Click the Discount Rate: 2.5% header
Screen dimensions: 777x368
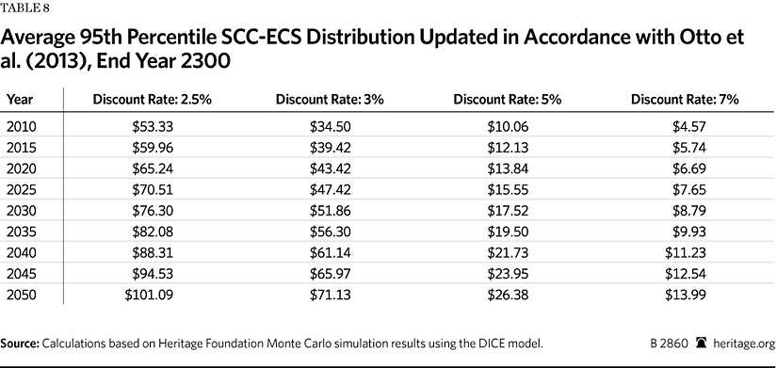tap(153, 100)
